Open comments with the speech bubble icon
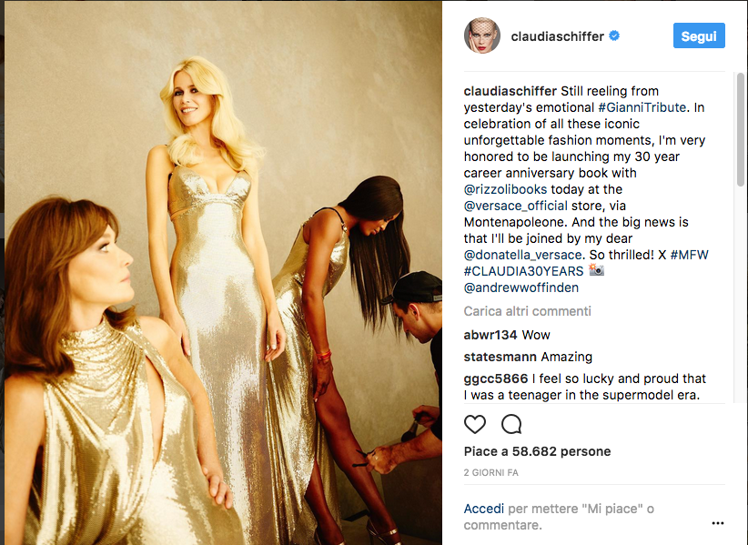 pyautogui.click(x=511, y=424)
